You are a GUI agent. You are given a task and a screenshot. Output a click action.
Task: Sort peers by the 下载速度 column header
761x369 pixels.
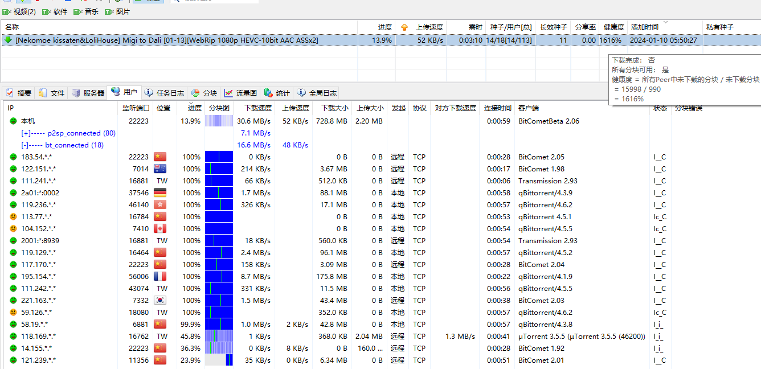point(253,108)
